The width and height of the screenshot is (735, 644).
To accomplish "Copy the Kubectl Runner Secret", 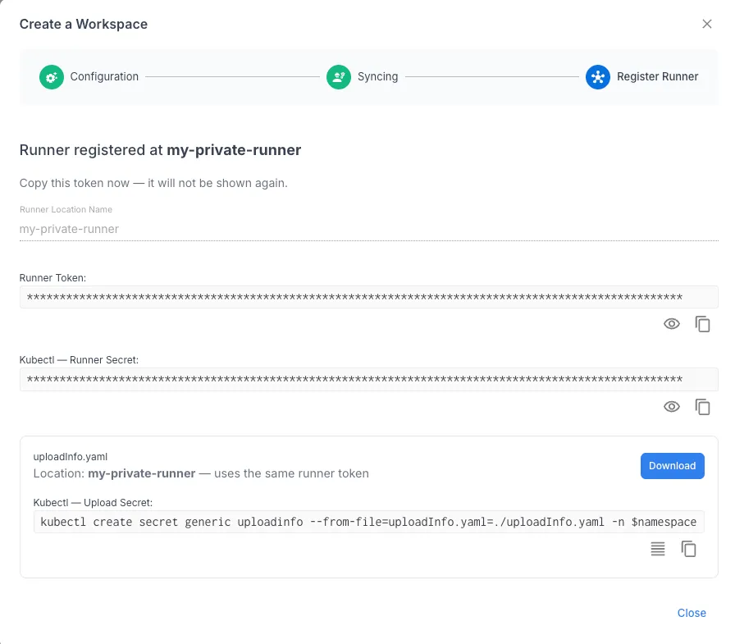I will [703, 406].
